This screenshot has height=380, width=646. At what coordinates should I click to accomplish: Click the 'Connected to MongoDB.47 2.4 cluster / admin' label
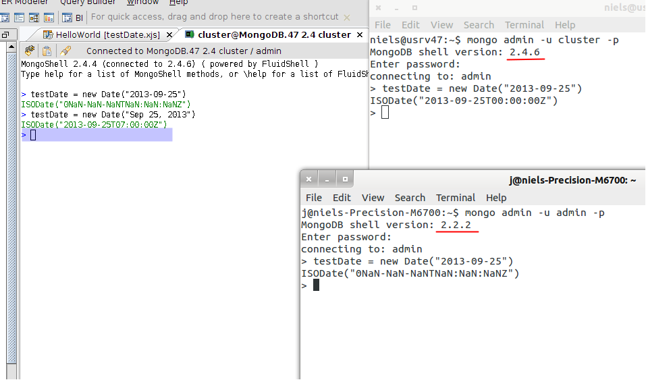coord(184,51)
